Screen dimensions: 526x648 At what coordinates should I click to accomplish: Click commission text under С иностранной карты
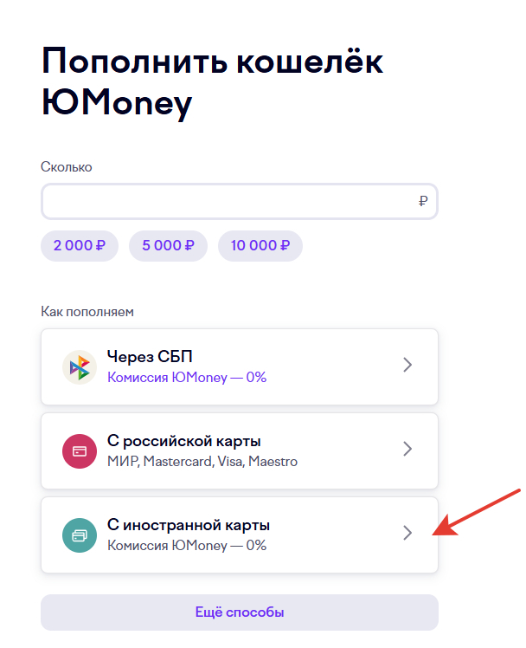tap(187, 545)
